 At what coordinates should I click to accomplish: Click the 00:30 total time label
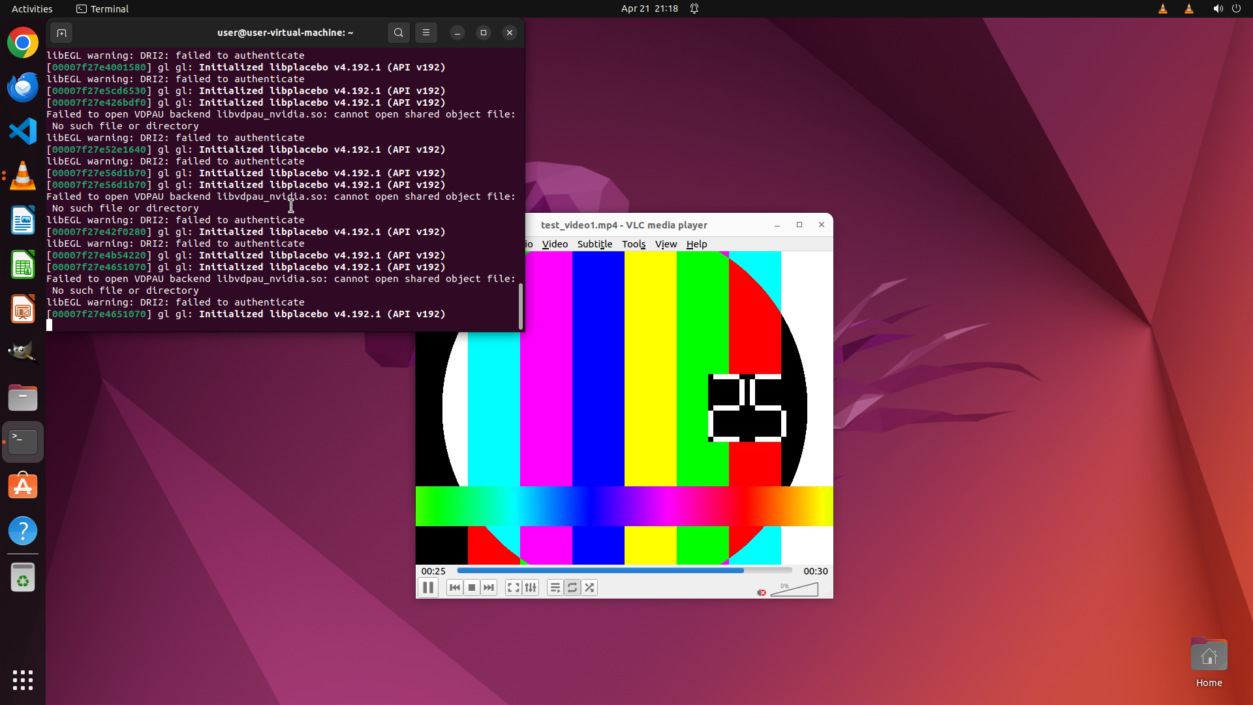point(815,571)
